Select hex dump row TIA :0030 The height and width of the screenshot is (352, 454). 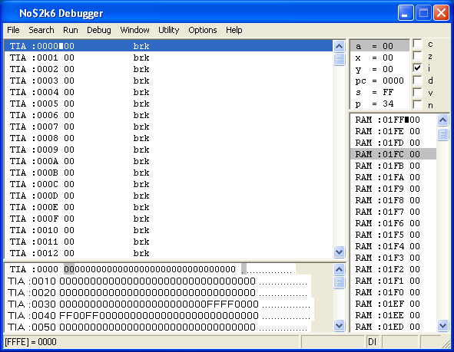click(159, 304)
